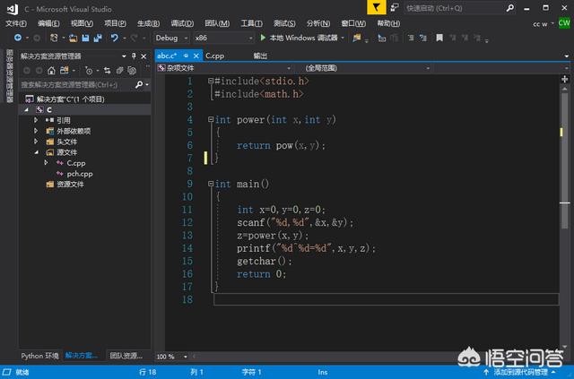
Task: Switch to the Python 环境 bottom tab
Action: pos(39,356)
